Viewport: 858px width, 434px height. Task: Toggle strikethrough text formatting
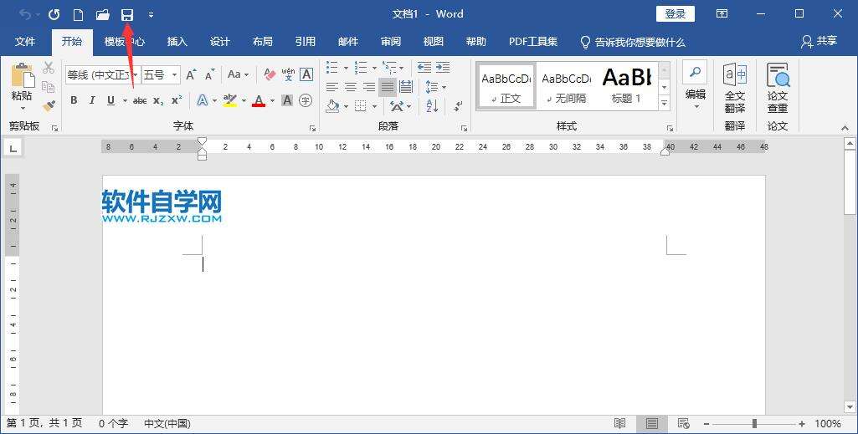pyautogui.click(x=140, y=100)
